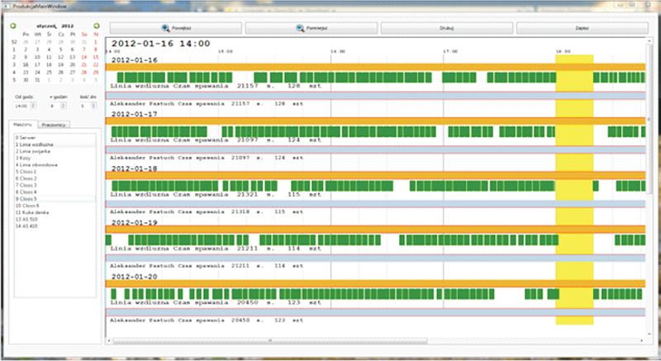
Task: Pick day 16 in the January calendar
Action: tap(27, 64)
